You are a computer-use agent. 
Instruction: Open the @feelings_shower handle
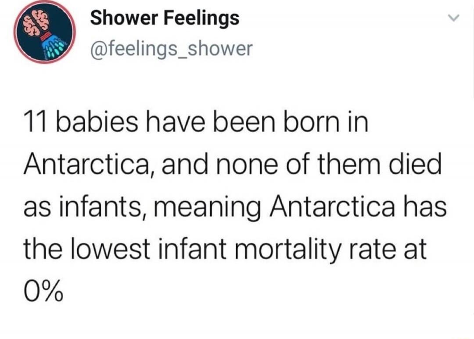(x=171, y=48)
